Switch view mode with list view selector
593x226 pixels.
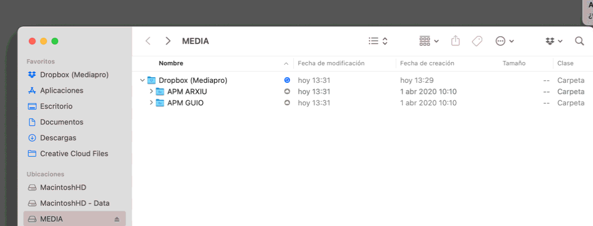[x=378, y=41]
